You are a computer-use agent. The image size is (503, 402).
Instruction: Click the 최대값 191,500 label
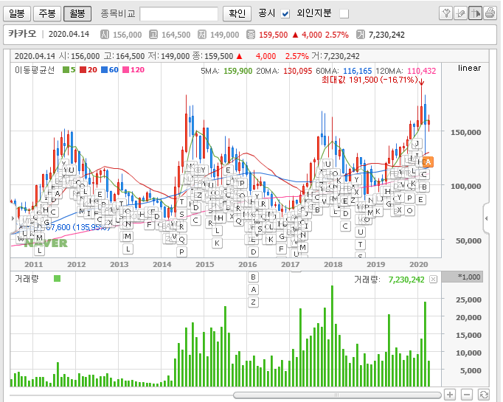(x=370, y=80)
